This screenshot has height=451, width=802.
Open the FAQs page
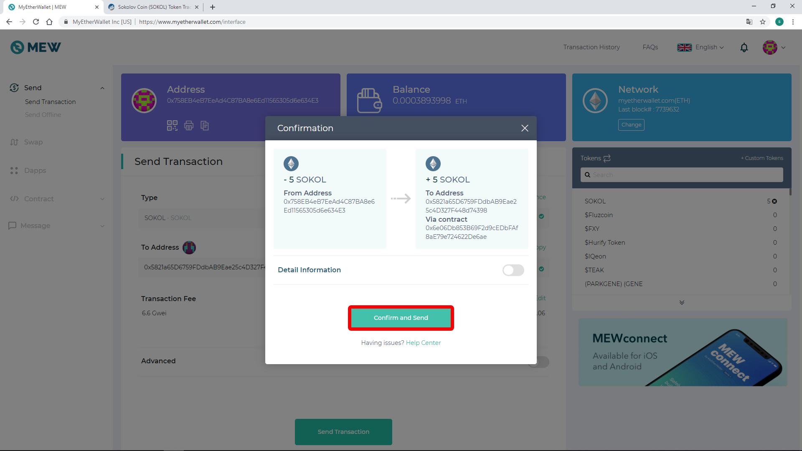coord(650,47)
